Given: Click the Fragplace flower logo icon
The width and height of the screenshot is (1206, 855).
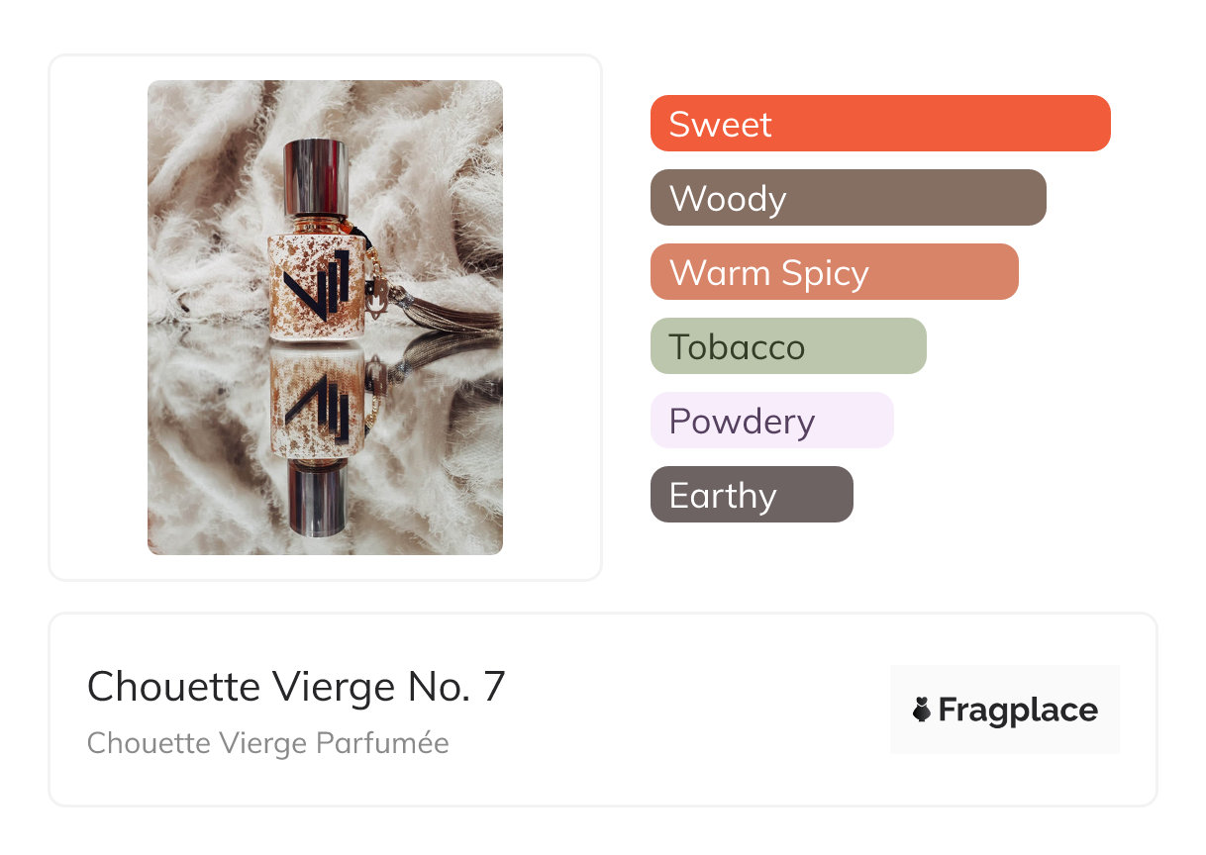Looking at the screenshot, I should click(922, 710).
